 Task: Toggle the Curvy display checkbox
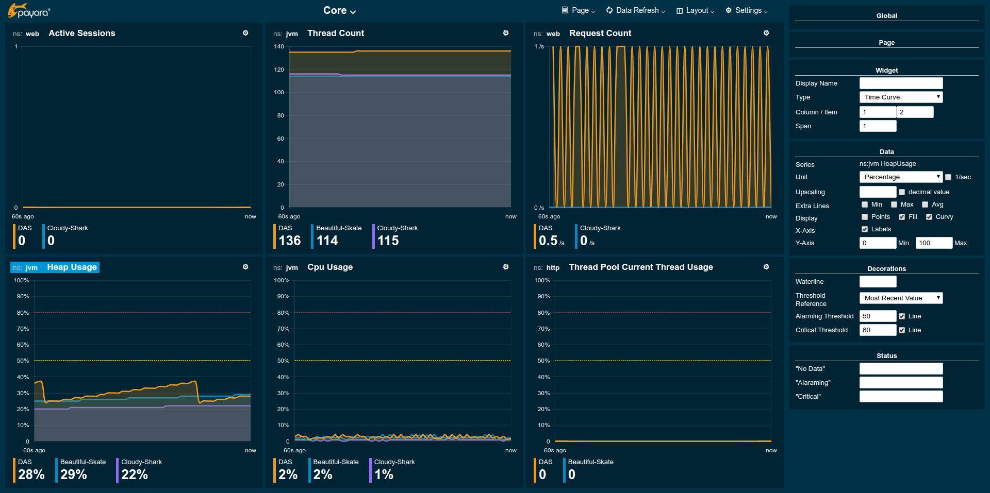(929, 217)
